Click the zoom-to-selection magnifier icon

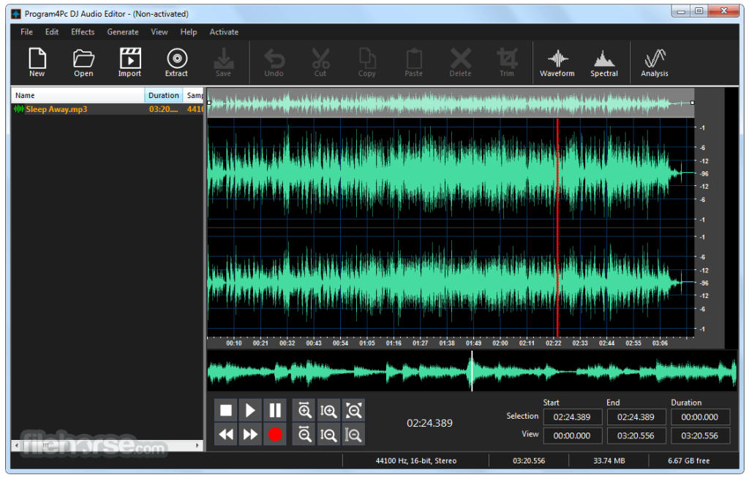point(353,435)
